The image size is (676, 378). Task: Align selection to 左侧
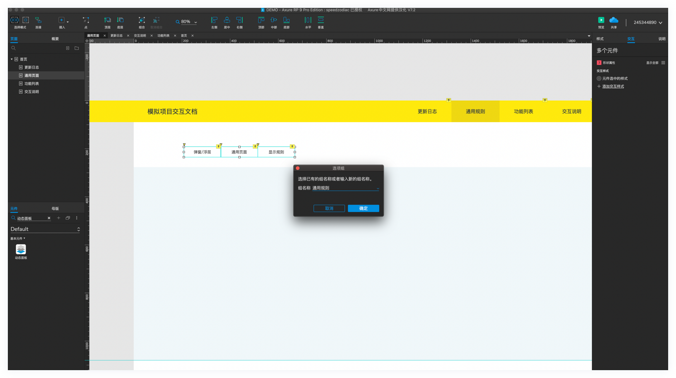pos(214,22)
